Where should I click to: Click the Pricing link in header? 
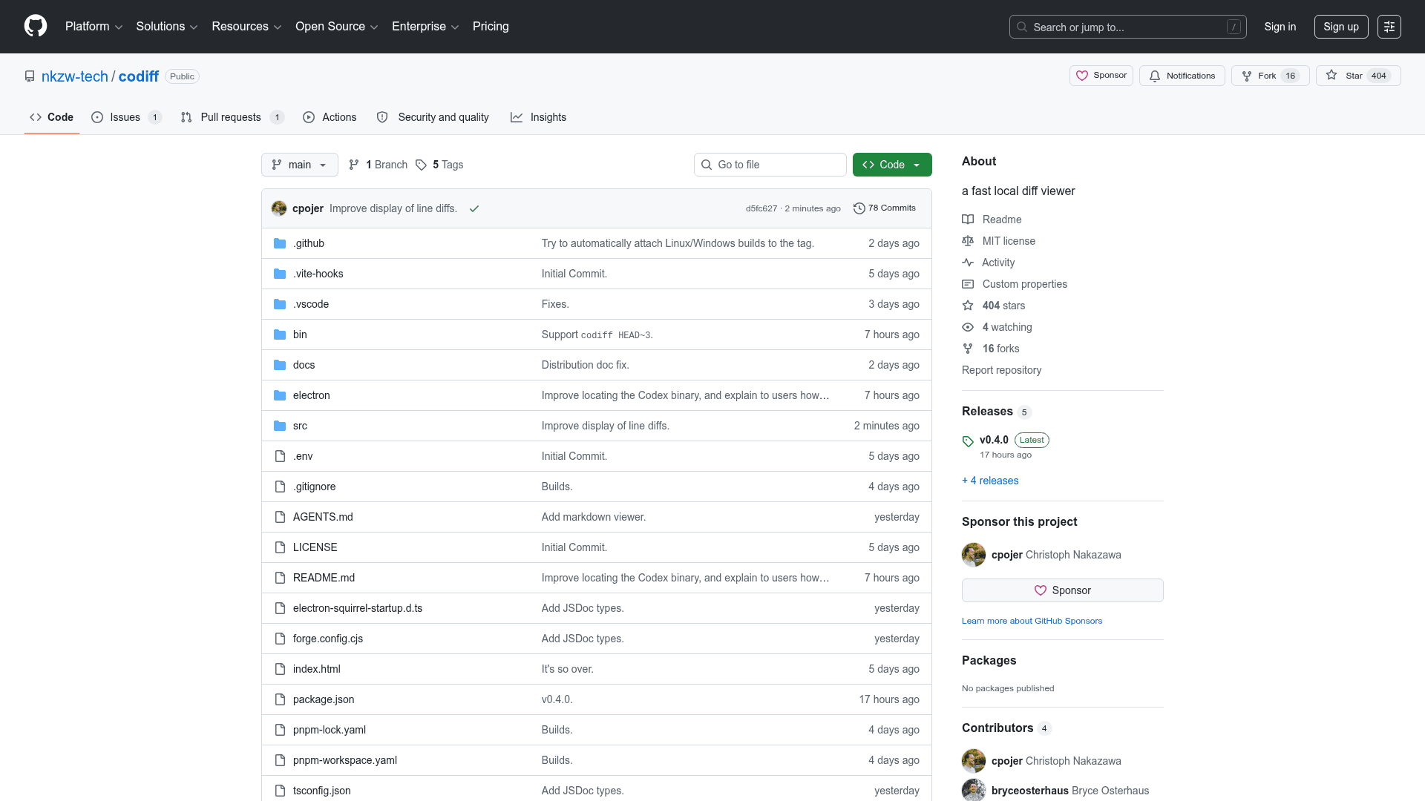click(491, 27)
